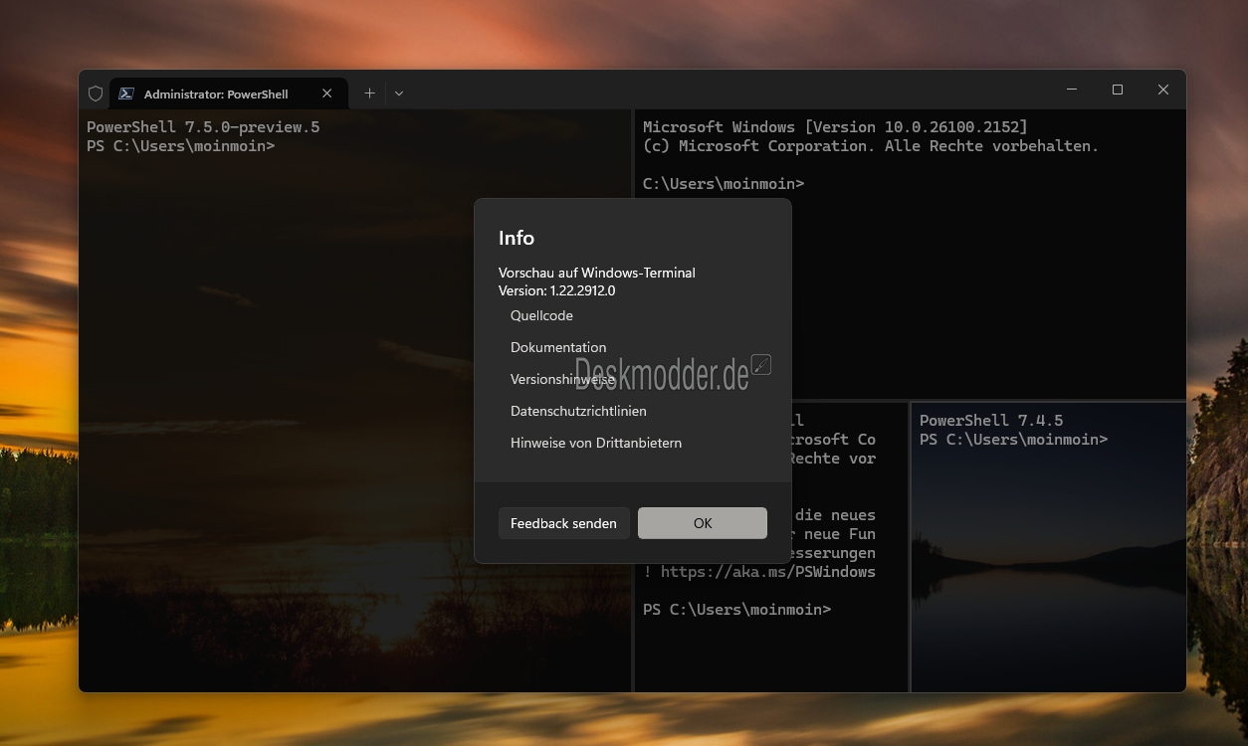
Task: Focus the PowerShell 7.4.5 pane prompt
Action: [x=1013, y=439]
